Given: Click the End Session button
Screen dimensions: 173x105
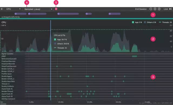Looking at the screenshot, I should tap(141, 9).
